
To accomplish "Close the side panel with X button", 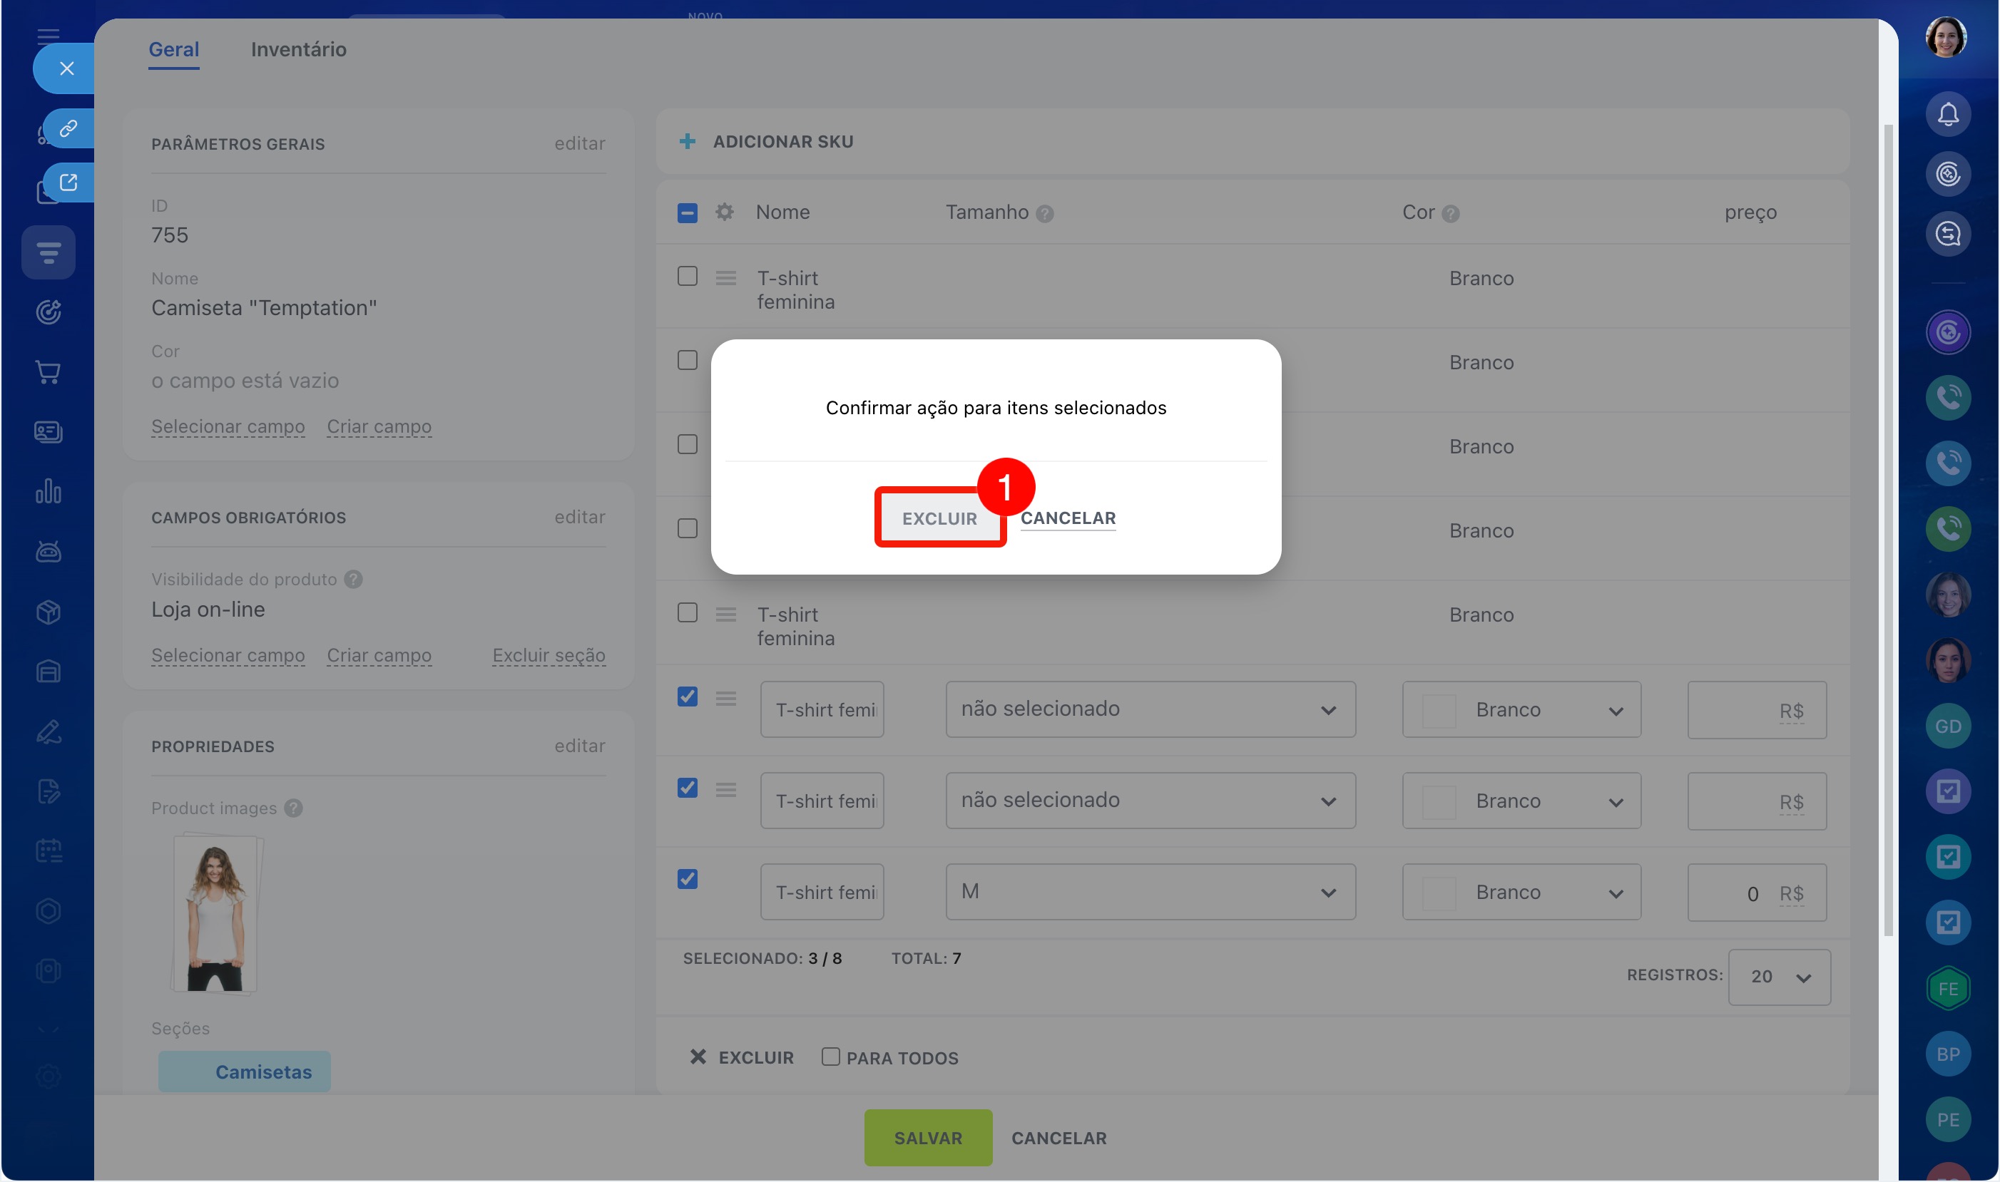I will [x=67, y=68].
